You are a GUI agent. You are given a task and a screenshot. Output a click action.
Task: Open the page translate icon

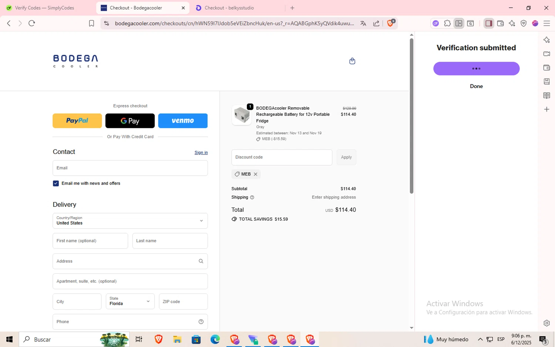click(363, 23)
